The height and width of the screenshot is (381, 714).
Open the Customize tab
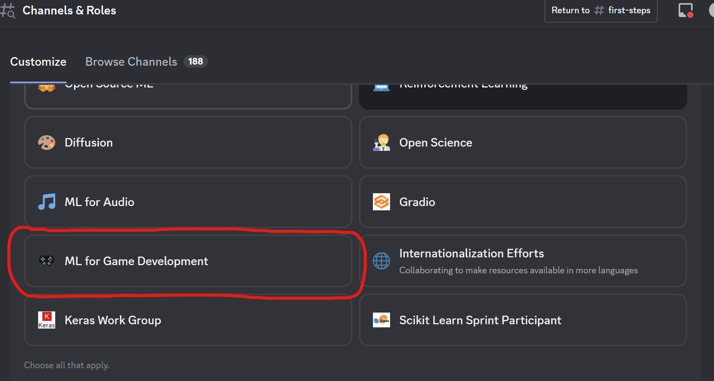[38, 62]
